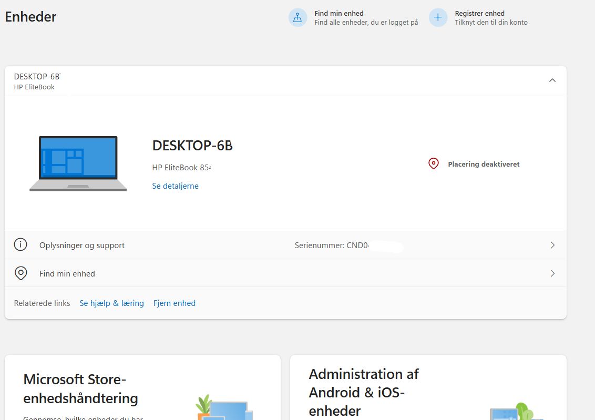Viewport: 595px width, 420px height.
Task: Open the Find min enhed row via right chevron
Action: point(552,273)
